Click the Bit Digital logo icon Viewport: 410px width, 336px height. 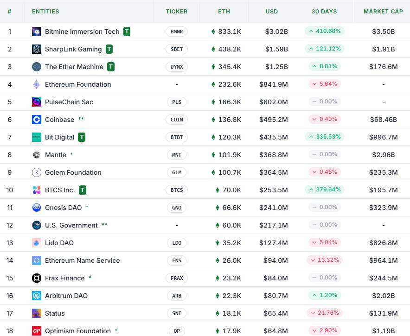pyautogui.click(x=37, y=137)
